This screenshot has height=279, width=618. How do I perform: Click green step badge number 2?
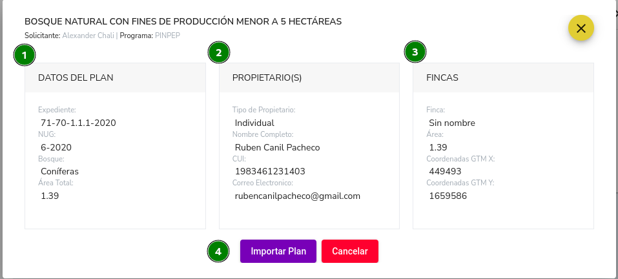click(x=219, y=52)
